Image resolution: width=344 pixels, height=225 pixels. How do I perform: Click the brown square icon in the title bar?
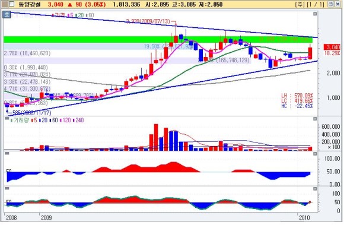[5, 4]
